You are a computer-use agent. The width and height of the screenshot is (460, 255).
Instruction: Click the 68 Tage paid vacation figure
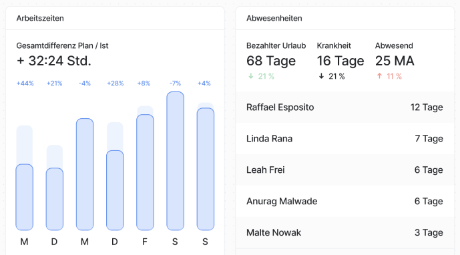(x=271, y=61)
